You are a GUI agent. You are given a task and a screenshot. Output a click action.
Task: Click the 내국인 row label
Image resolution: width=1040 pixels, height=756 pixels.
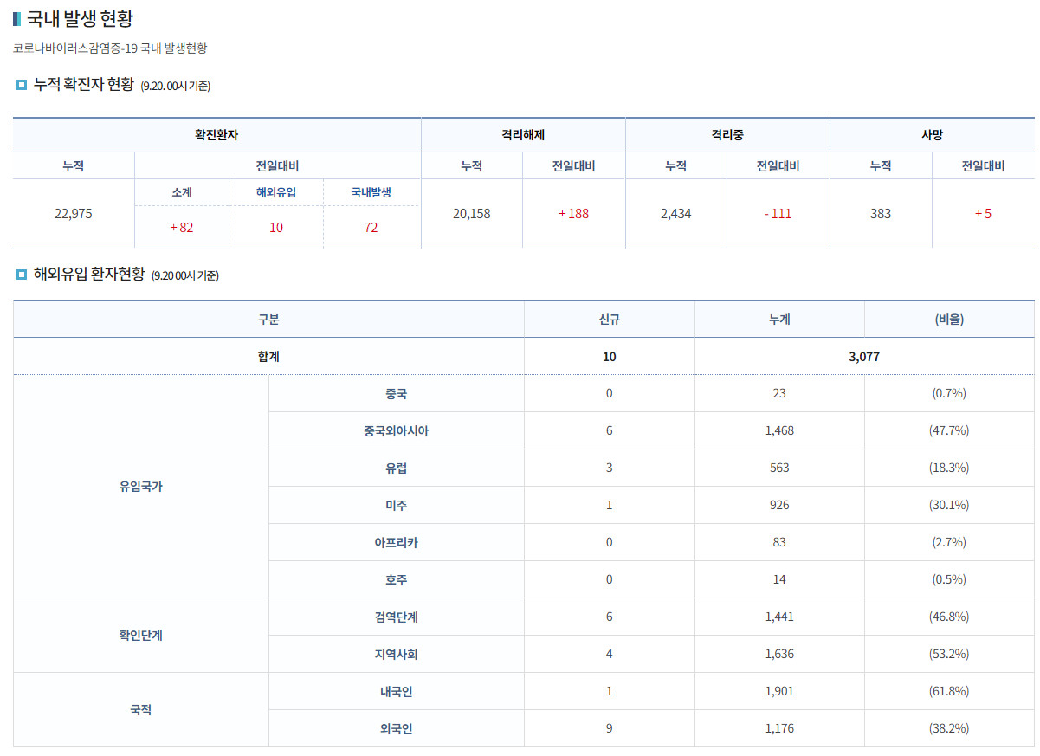coord(397,691)
